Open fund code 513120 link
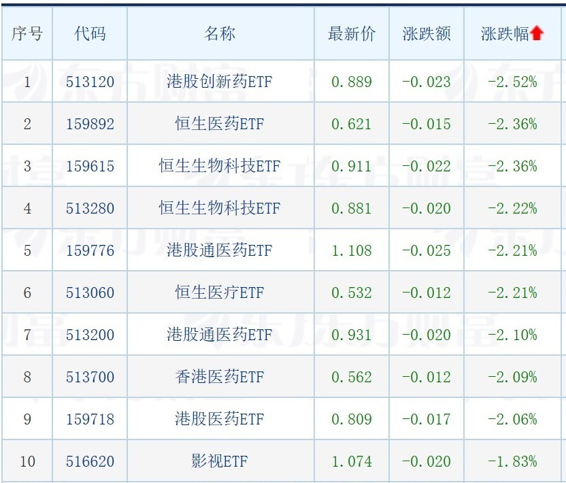Viewport: 566px width, 483px height. click(90, 82)
